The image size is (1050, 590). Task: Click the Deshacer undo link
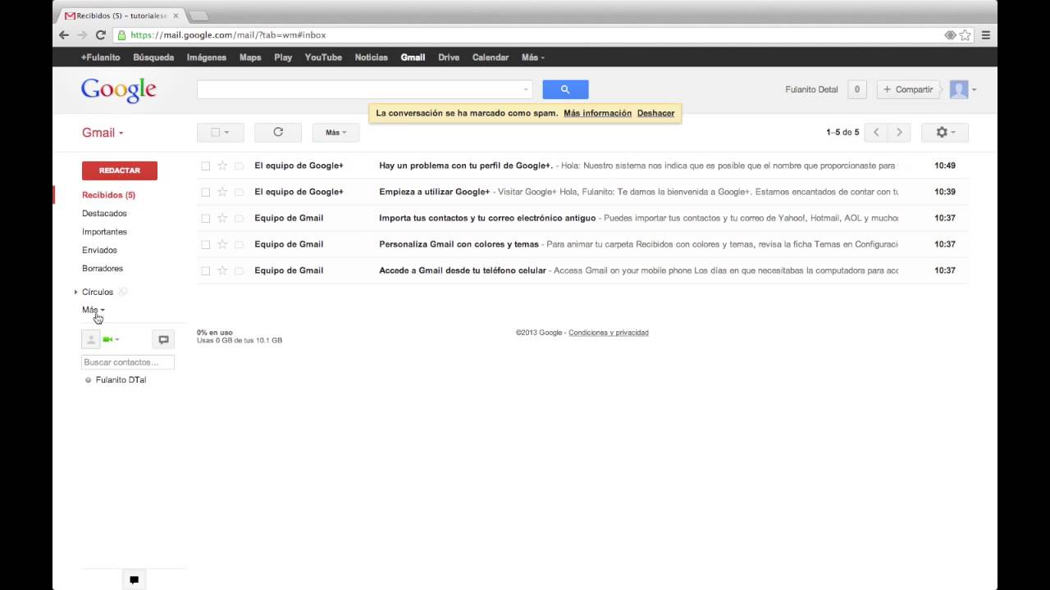click(655, 113)
